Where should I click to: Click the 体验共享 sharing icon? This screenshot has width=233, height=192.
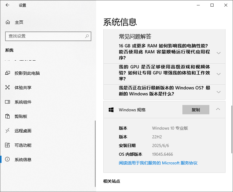pos(7,87)
